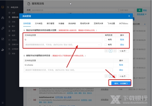Switch to the 文件目录 tab
Image resolution: width=152 pixels, height=106 pixels.
[27, 24]
